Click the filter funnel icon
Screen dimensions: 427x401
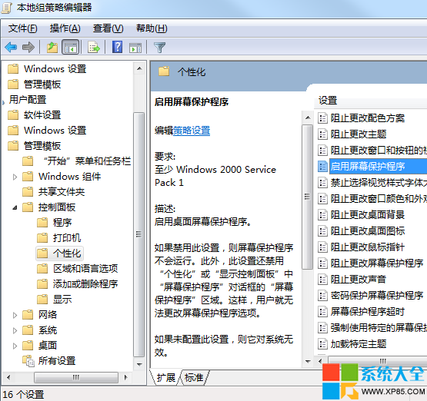tap(159, 48)
